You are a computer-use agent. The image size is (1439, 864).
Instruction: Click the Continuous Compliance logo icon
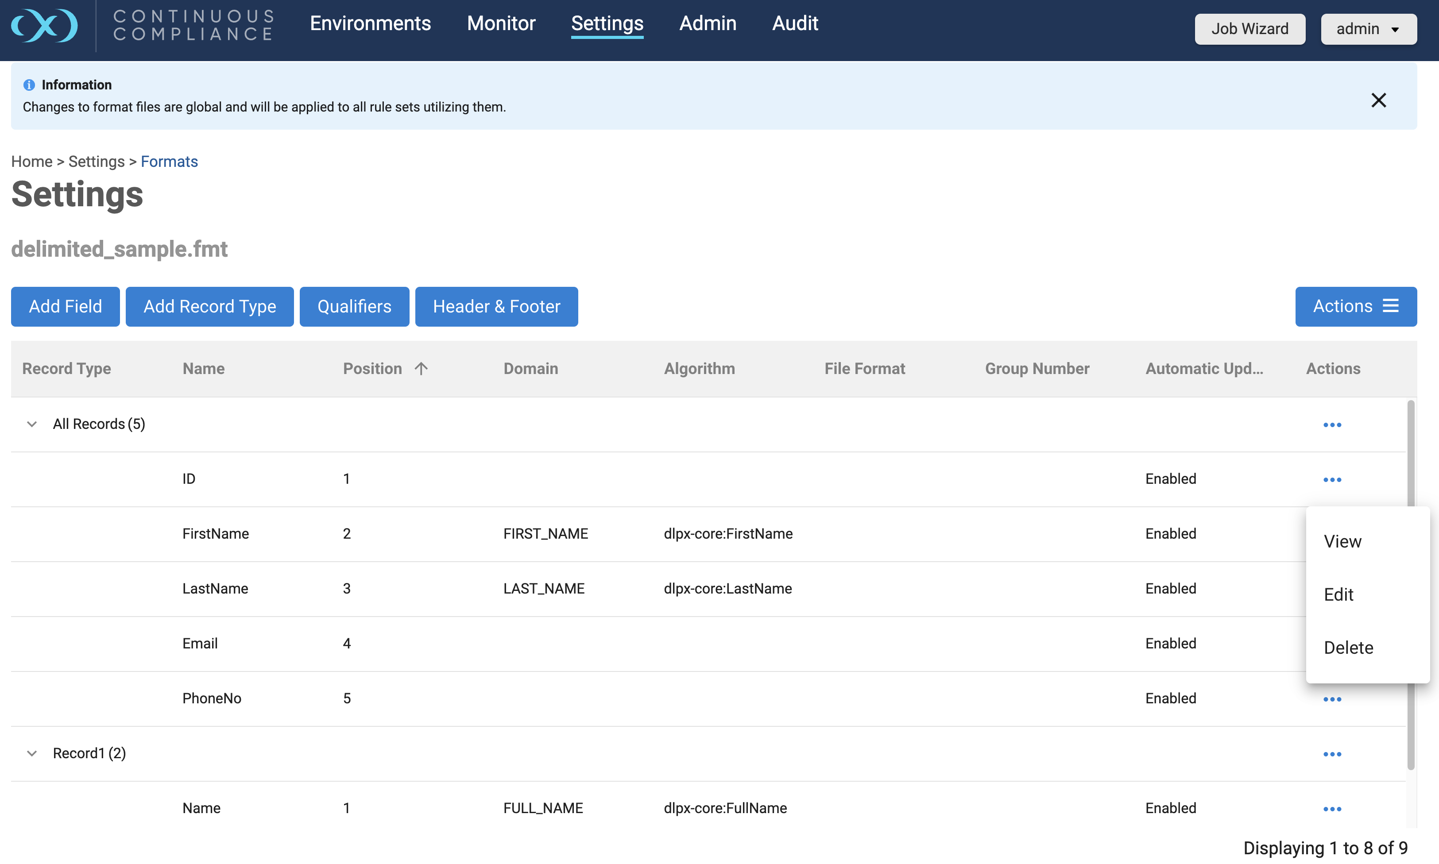point(44,25)
